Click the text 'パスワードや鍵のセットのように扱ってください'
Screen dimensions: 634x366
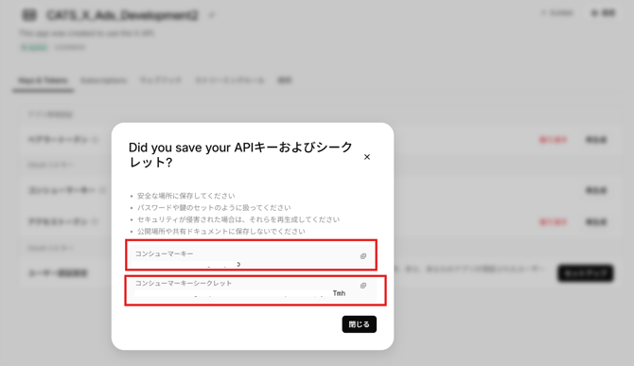214,208
